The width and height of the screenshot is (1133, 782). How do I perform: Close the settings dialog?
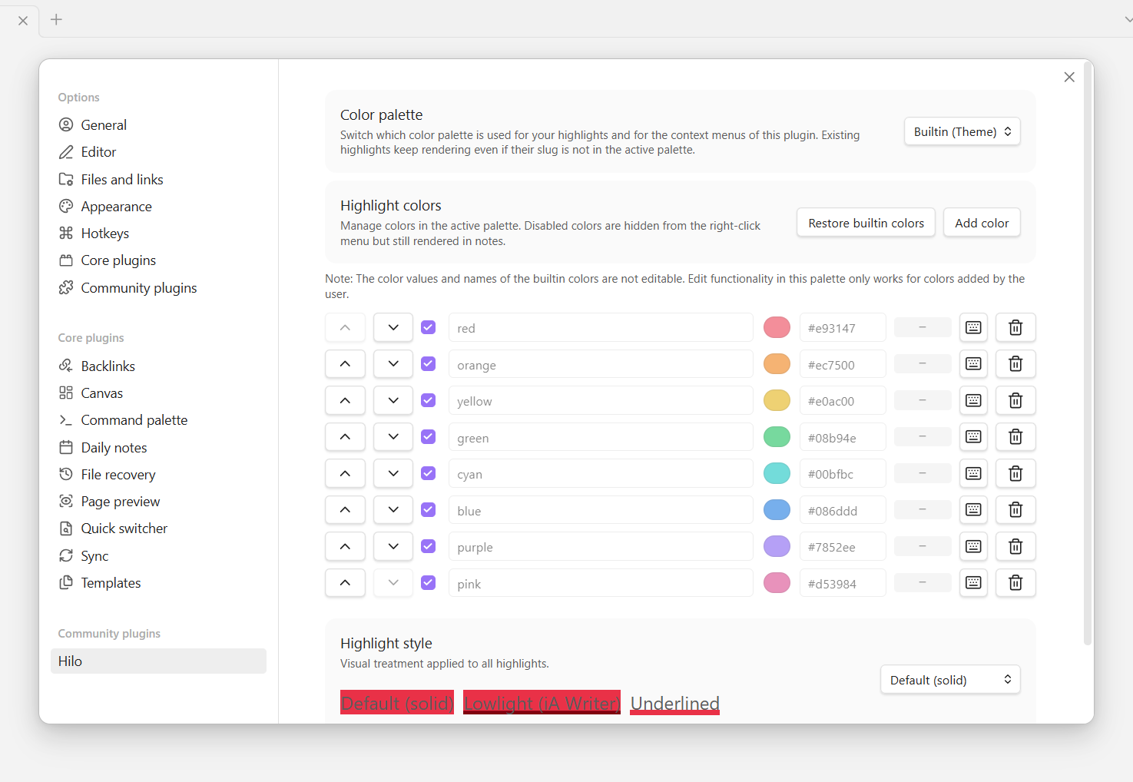coord(1069,77)
